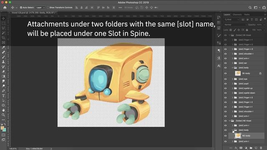Open the Layers panel flyout menu
Screen dimensions: 267x150
[265, 15]
